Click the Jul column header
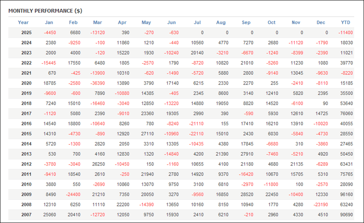 coord(197,22)
